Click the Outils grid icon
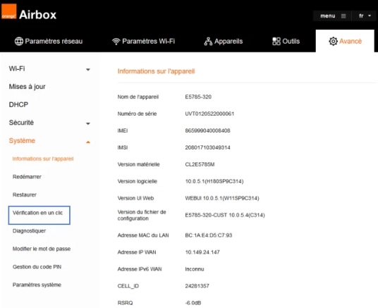This screenshot has height=308, width=378. [x=276, y=41]
